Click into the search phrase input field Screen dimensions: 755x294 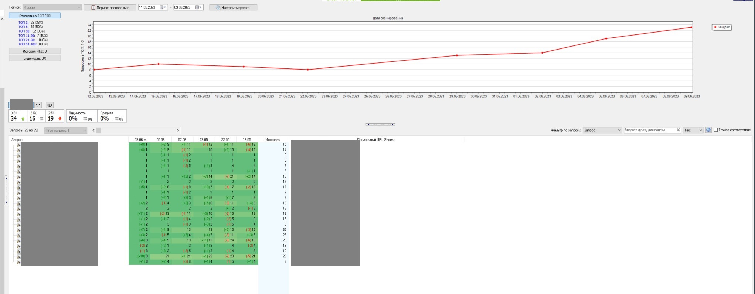(x=649, y=130)
